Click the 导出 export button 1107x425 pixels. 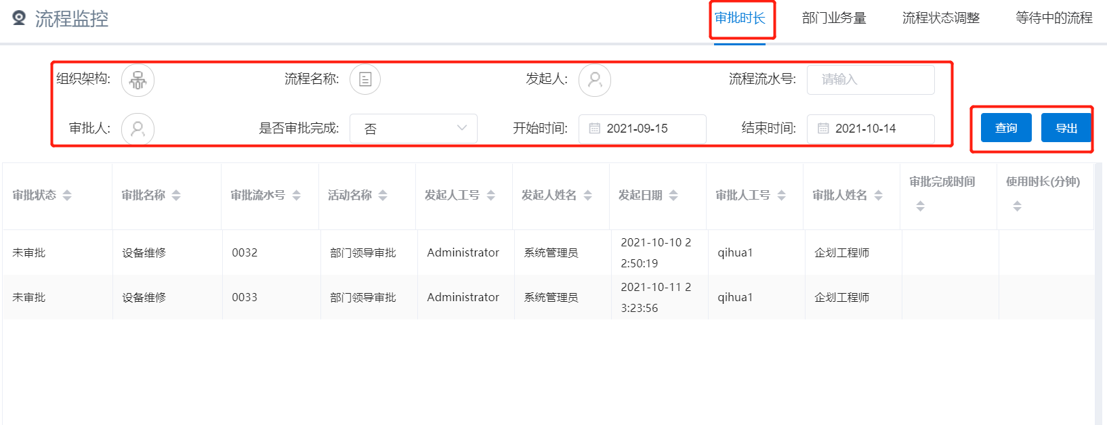pos(1066,128)
